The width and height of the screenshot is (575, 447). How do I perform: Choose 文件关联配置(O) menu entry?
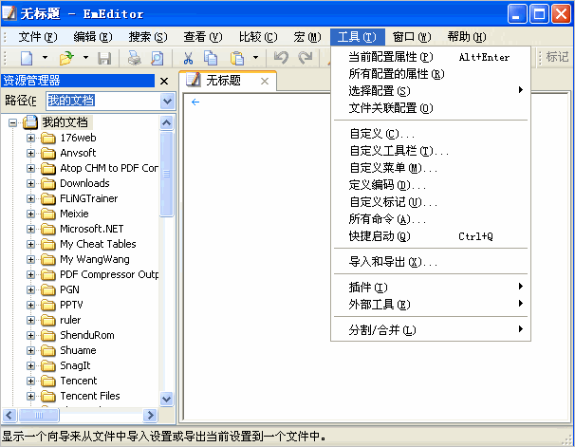pyautogui.click(x=431, y=108)
